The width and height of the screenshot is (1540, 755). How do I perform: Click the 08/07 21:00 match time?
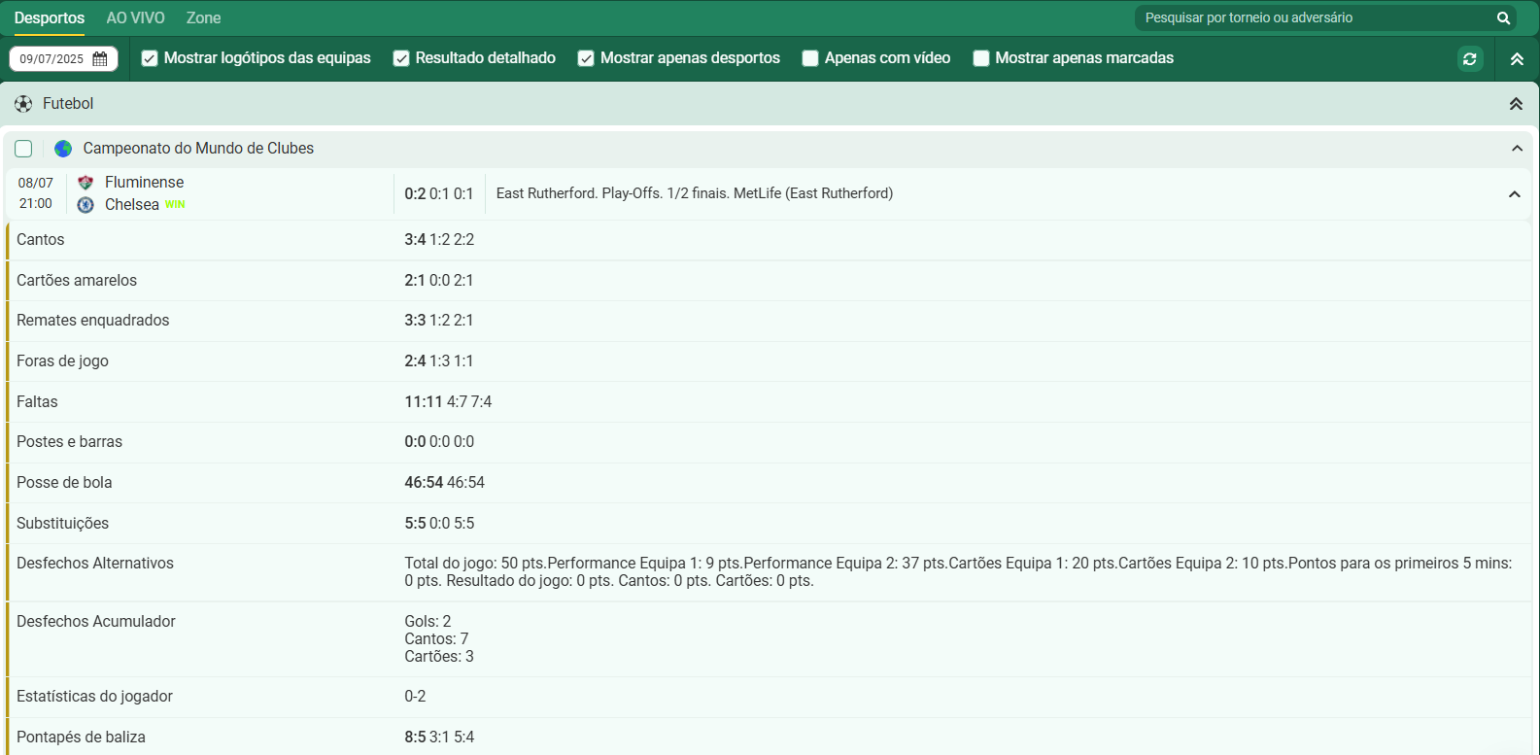(36, 193)
